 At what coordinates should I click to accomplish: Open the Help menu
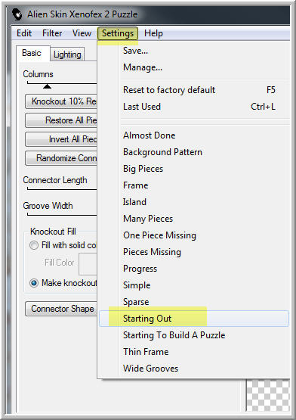point(153,33)
